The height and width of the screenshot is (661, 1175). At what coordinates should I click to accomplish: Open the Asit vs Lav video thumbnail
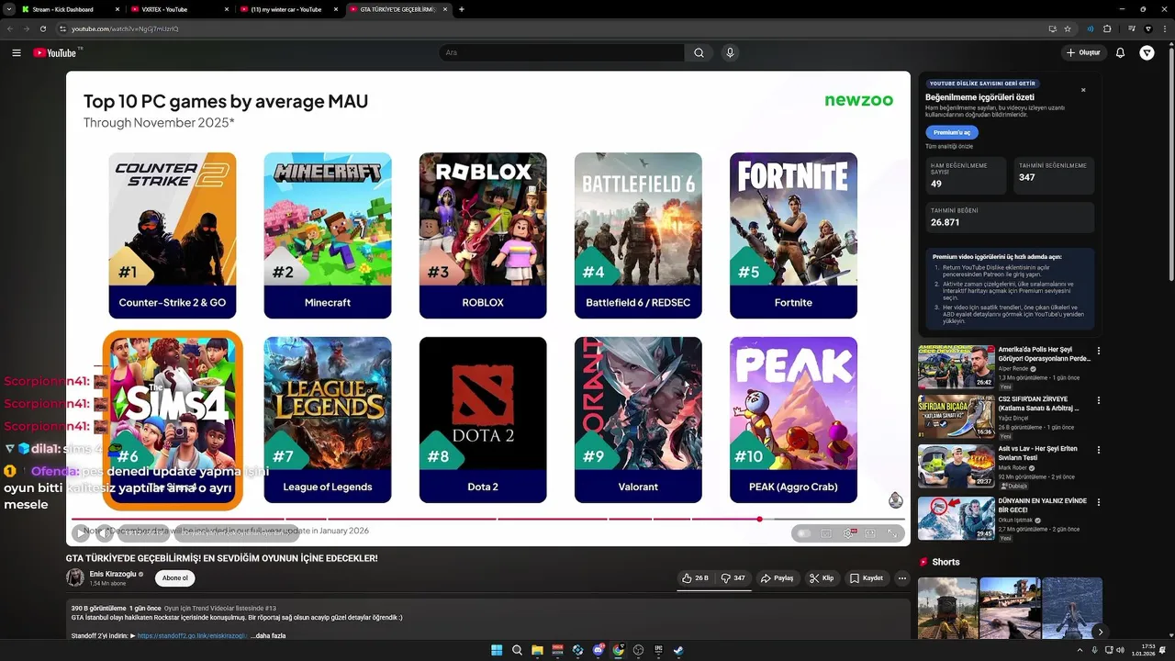tap(957, 466)
